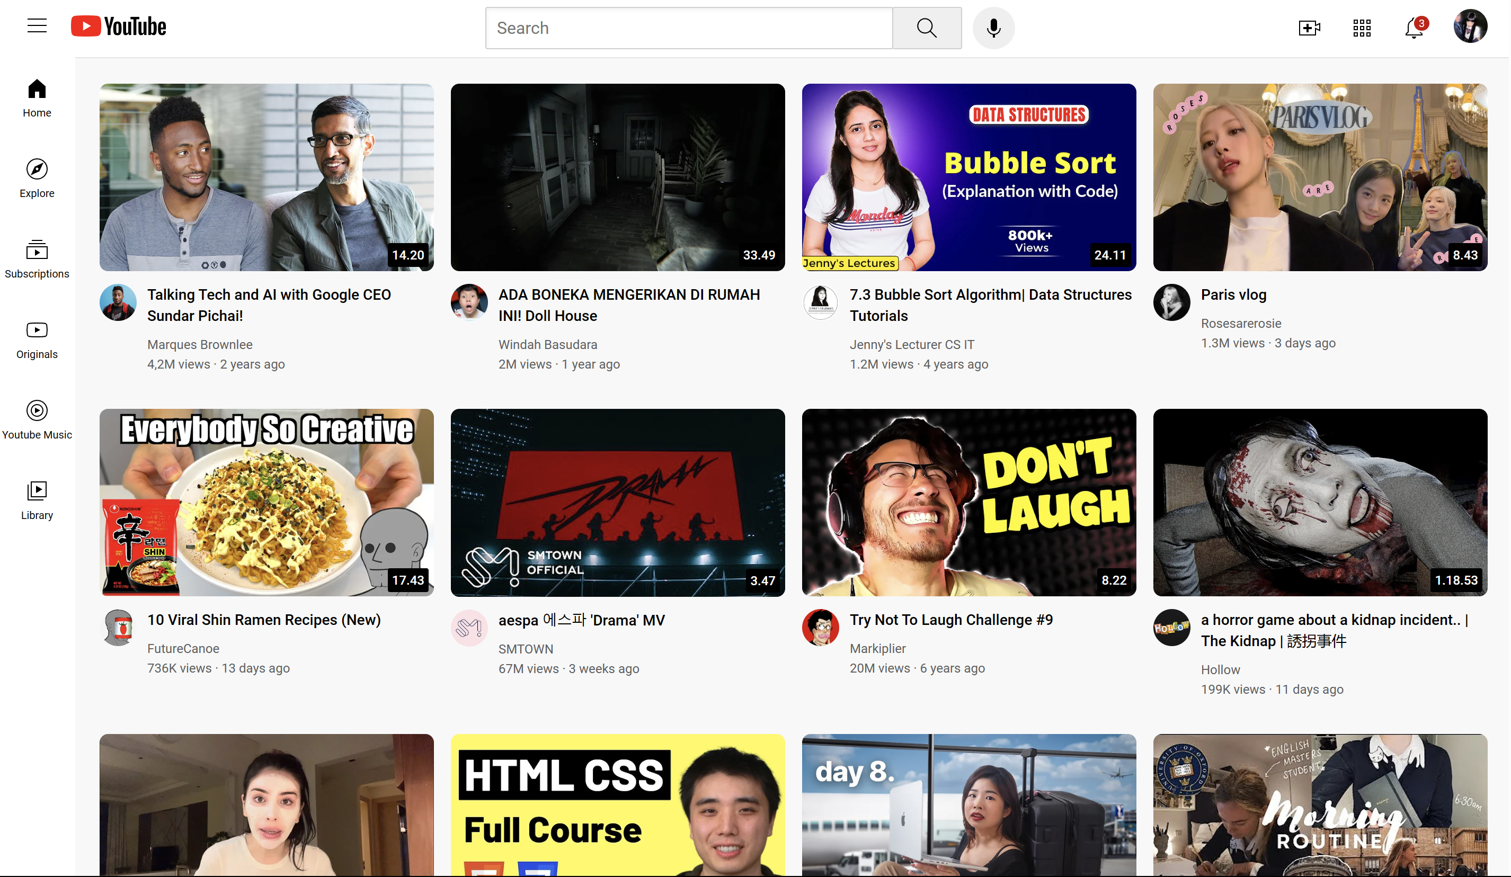Viewport: 1511px width, 877px height.
Task: Open title a horror game about a kidnap incident
Action: (x=1335, y=630)
